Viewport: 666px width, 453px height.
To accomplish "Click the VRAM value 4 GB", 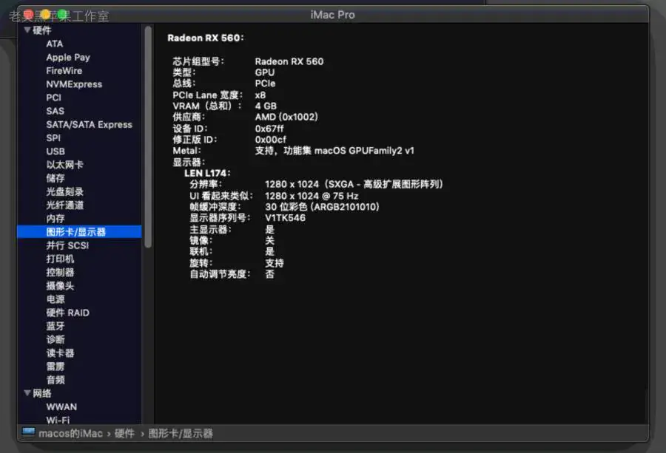I will point(266,106).
